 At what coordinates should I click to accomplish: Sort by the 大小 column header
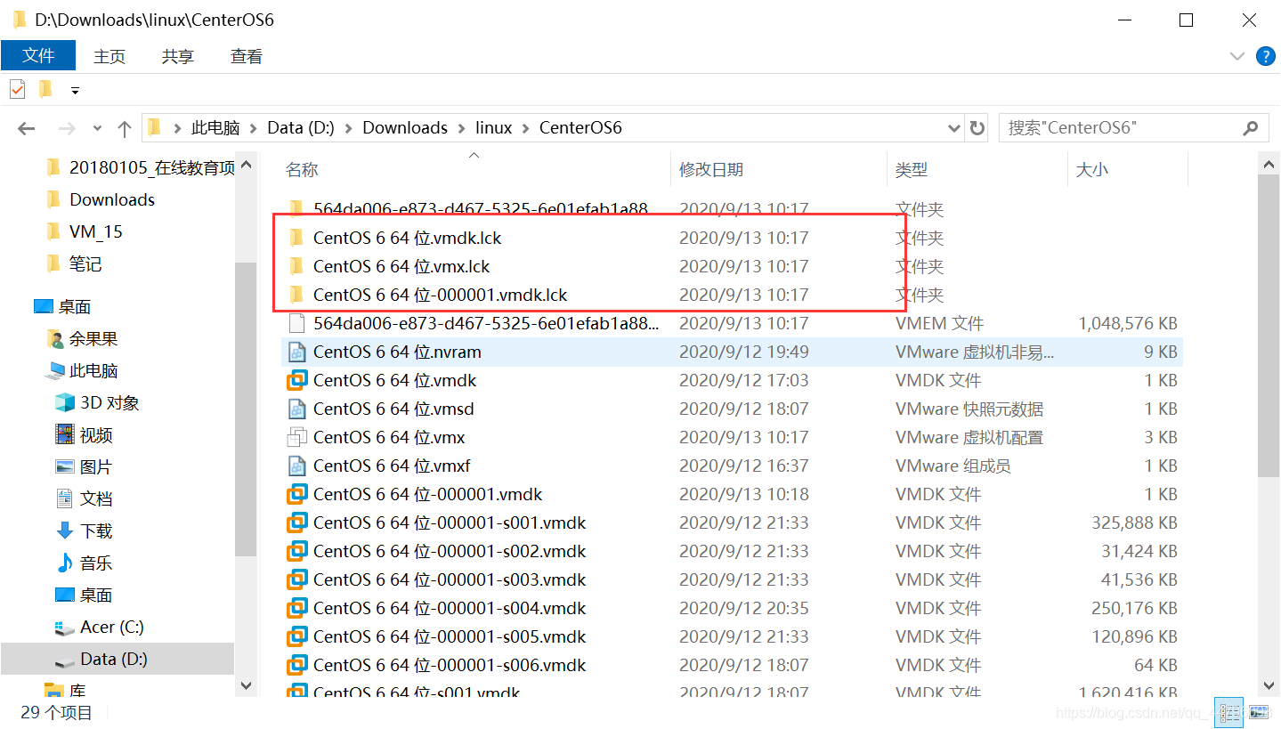(x=1092, y=169)
